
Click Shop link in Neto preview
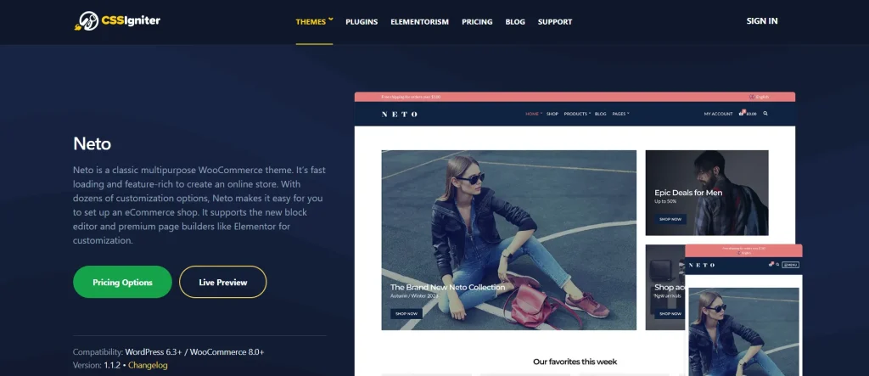pos(552,114)
